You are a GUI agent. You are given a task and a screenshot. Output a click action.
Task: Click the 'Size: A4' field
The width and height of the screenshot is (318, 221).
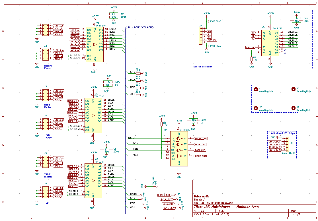[199, 211]
